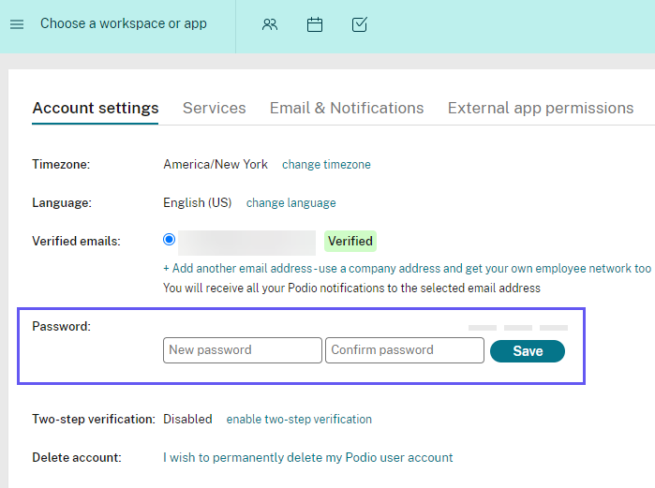The image size is (655, 488).
Task: Open the Email & Notifications tab
Action: click(347, 108)
